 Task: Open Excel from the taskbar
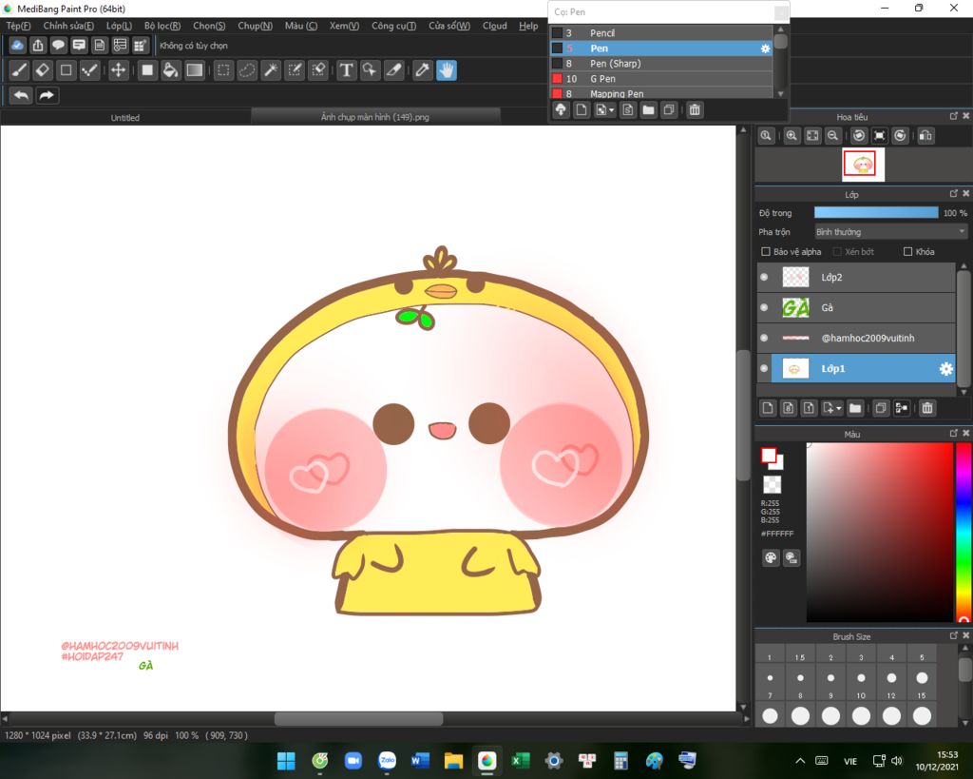pos(520,760)
